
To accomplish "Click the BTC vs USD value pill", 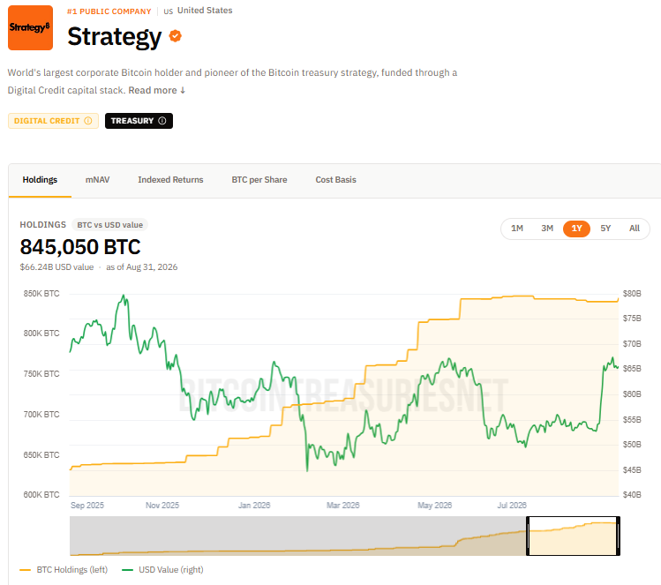I will [109, 225].
